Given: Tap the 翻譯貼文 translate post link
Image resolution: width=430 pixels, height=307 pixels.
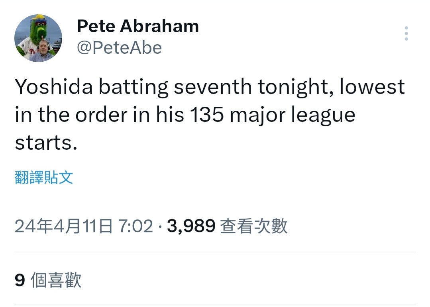Looking at the screenshot, I should [x=44, y=178].
